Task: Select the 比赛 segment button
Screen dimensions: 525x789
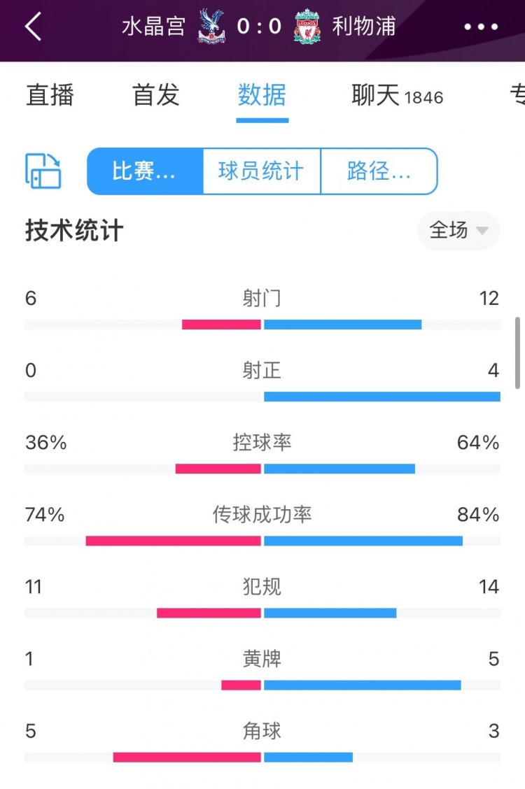Action: pos(145,171)
